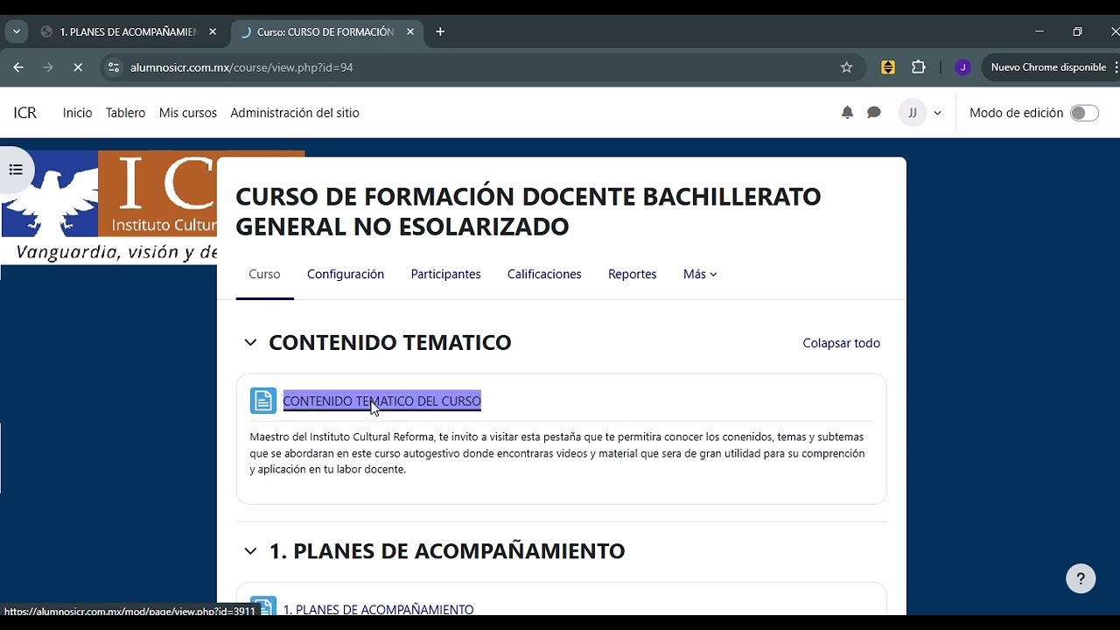Open the tab search dropdown arrow

click(x=16, y=31)
